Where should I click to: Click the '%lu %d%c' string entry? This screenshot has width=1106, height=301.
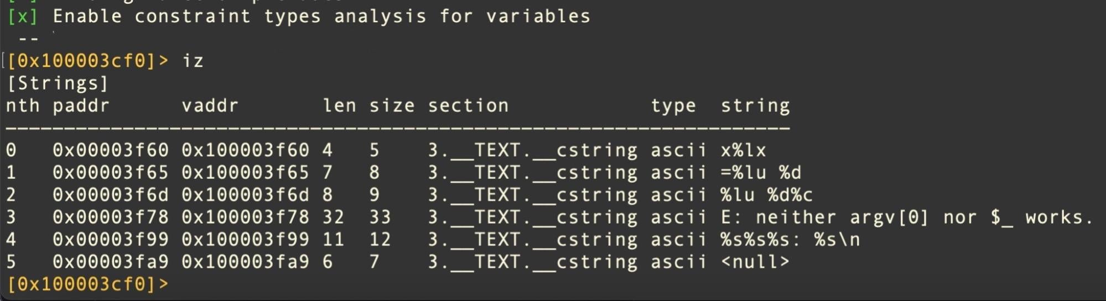[x=766, y=195]
